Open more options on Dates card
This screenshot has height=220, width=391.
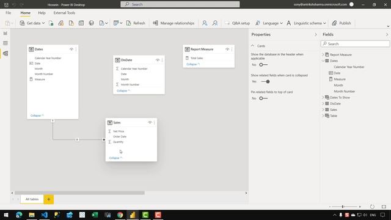[76, 50]
